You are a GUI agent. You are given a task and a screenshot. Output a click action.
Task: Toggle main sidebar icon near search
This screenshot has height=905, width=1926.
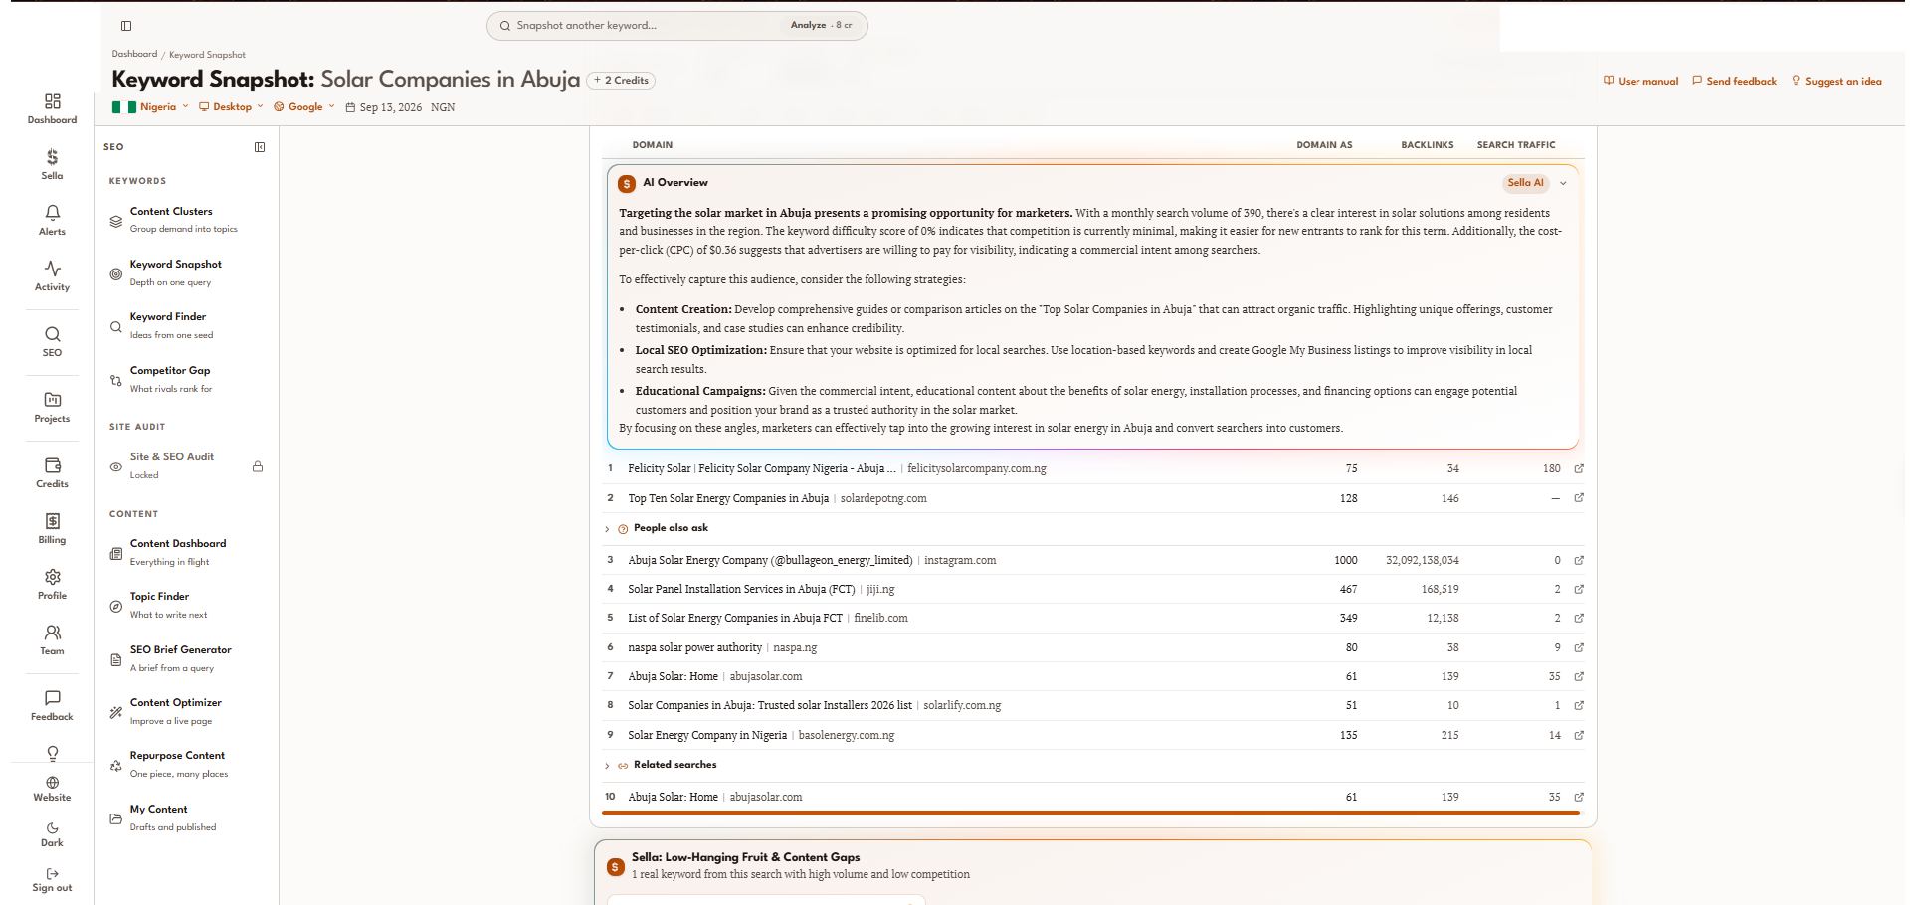pos(126,26)
